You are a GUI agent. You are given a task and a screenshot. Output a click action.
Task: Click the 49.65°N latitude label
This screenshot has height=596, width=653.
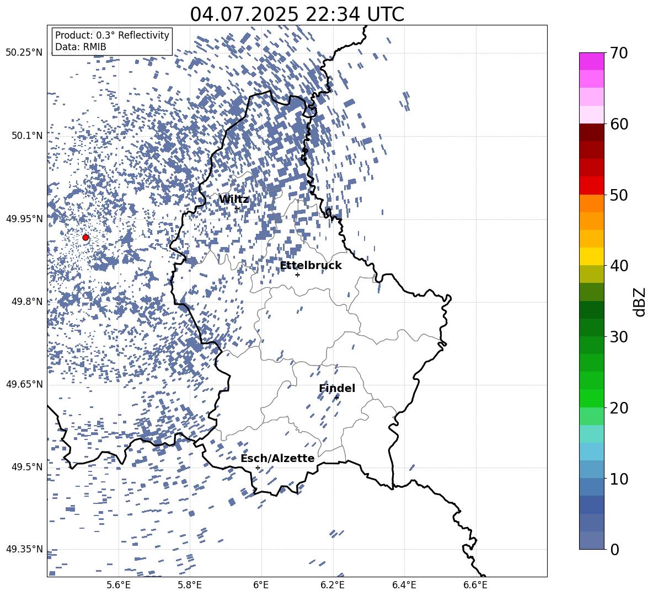click(24, 384)
